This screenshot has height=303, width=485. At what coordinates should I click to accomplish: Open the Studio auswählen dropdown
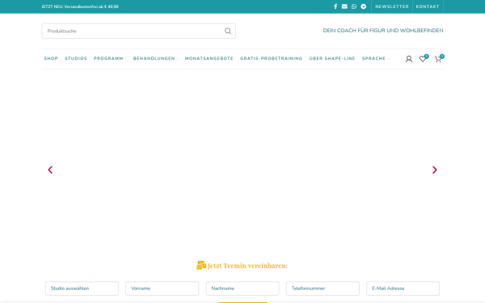82,288
